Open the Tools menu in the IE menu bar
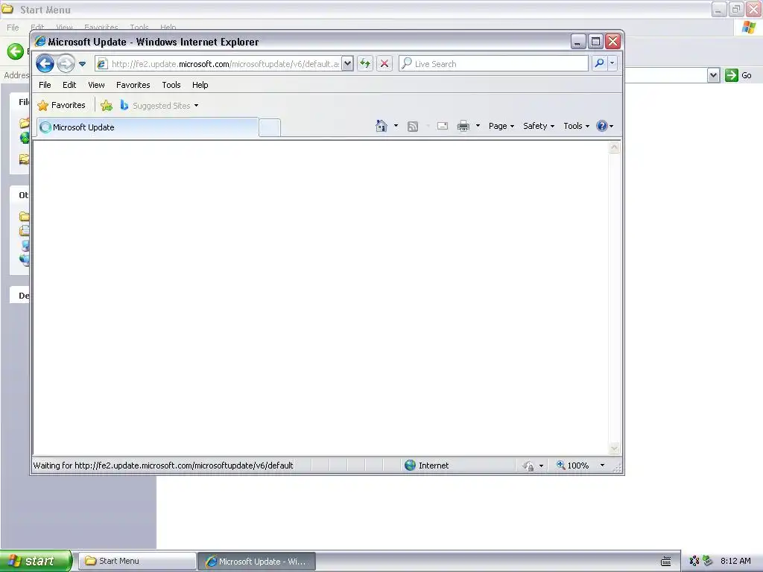 pyautogui.click(x=171, y=85)
